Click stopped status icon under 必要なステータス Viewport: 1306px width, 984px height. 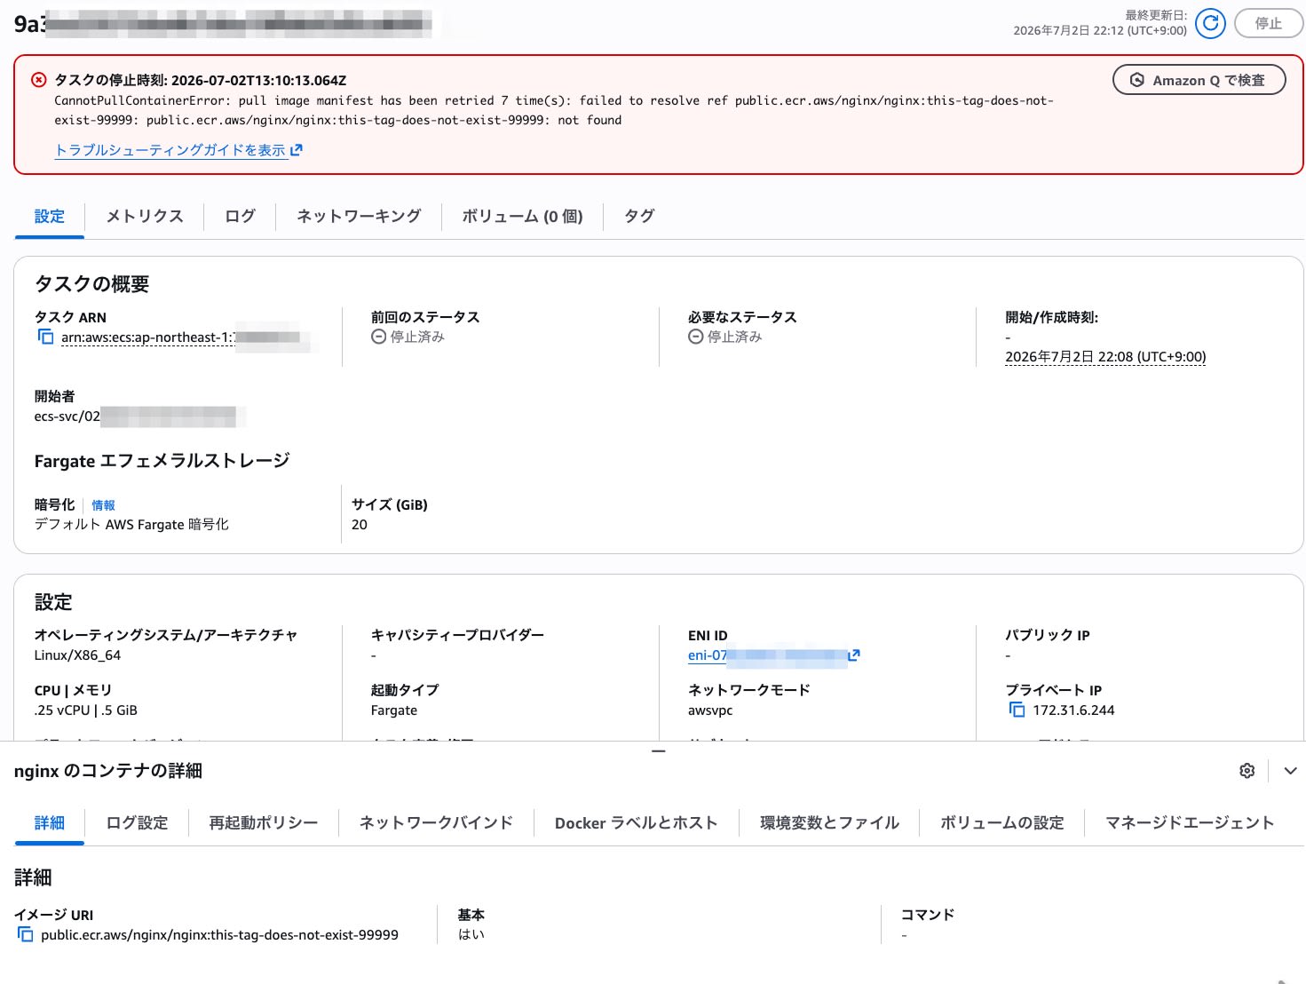click(x=695, y=337)
